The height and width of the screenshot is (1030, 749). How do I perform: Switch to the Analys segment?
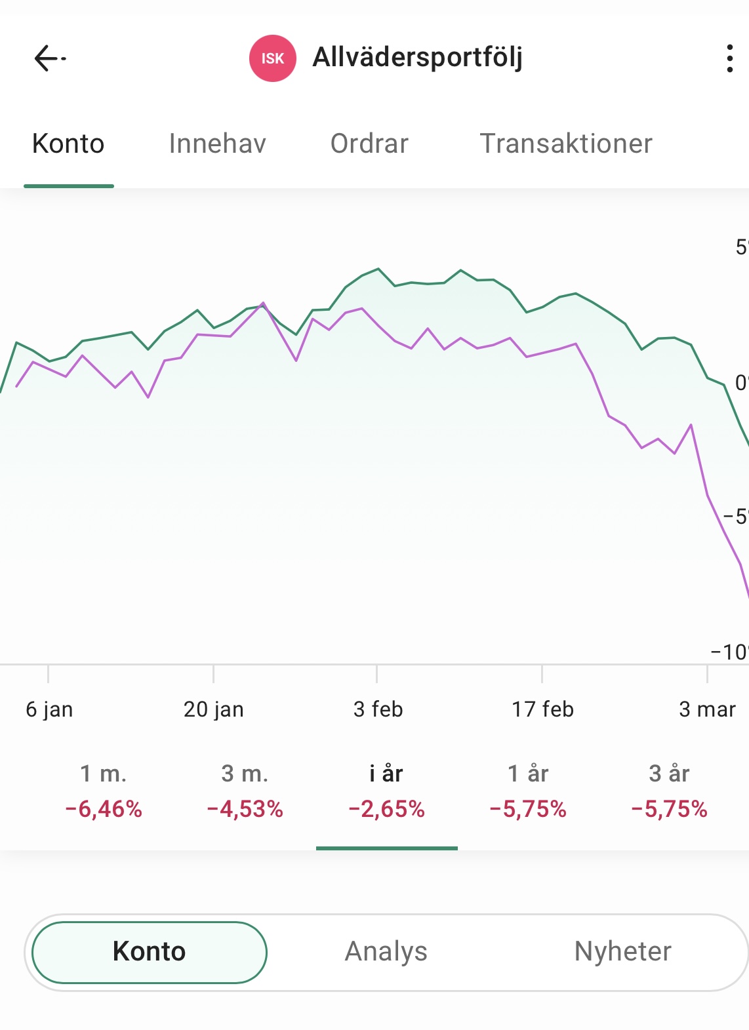(x=386, y=952)
